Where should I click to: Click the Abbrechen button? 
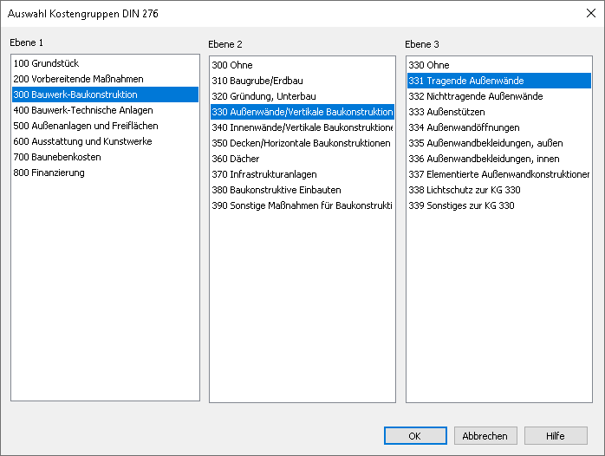coord(485,436)
